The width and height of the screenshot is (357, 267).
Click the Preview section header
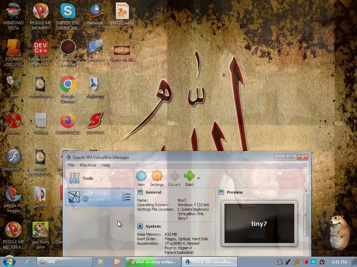[235, 192]
